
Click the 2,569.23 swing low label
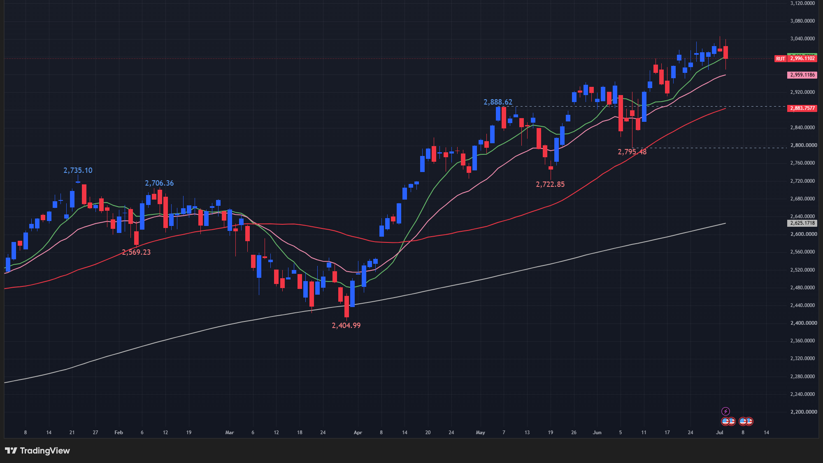click(x=136, y=252)
